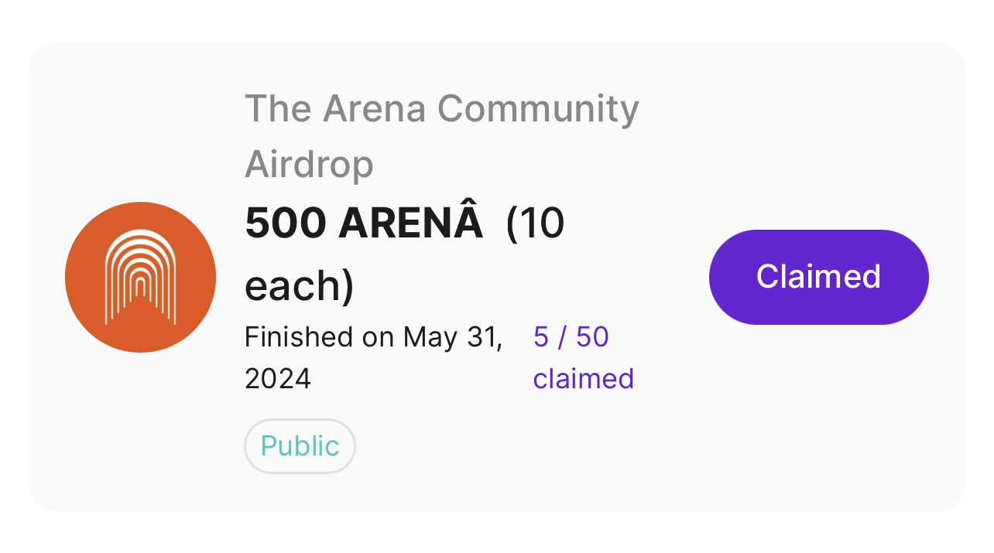Open the airdrop's circular token thumbnail
Image resolution: width=994 pixels, height=553 pixels.
(x=140, y=277)
